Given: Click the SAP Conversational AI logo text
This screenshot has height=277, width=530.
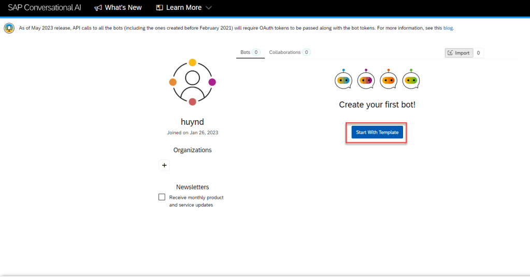Looking at the screenshot, I should pos(45,8).
